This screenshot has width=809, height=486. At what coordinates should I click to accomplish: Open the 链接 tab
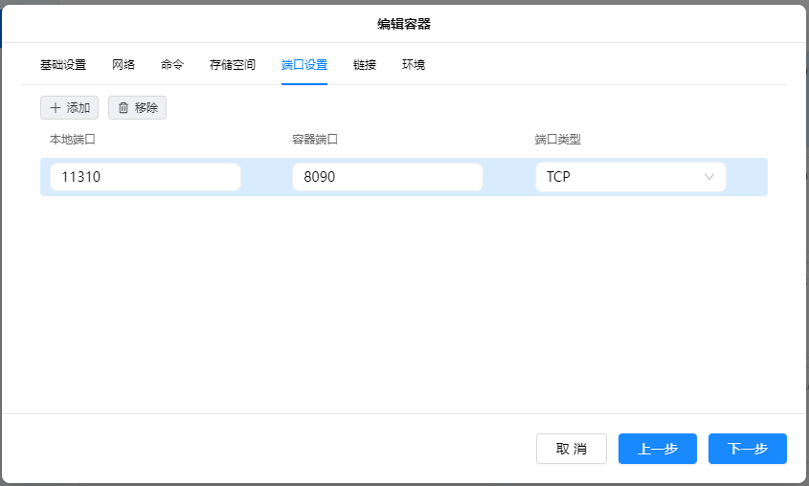click(365, 65)
